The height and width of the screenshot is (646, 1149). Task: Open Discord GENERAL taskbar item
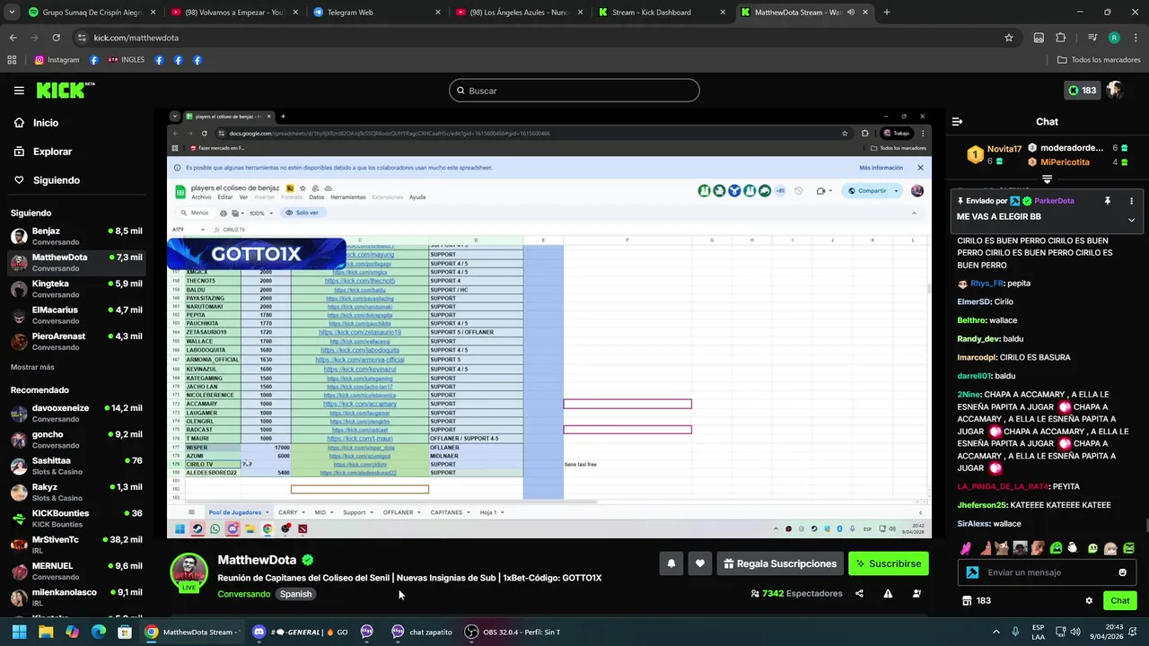coord(299,632)
